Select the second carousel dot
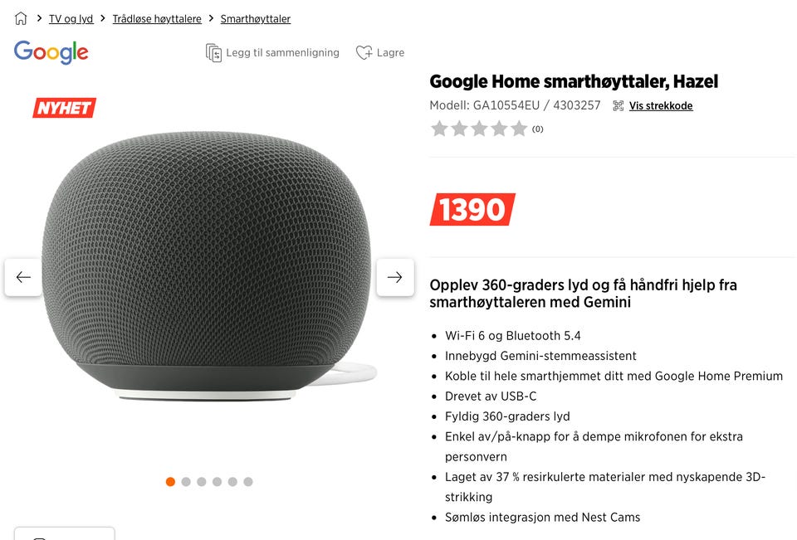 point(186,482)
